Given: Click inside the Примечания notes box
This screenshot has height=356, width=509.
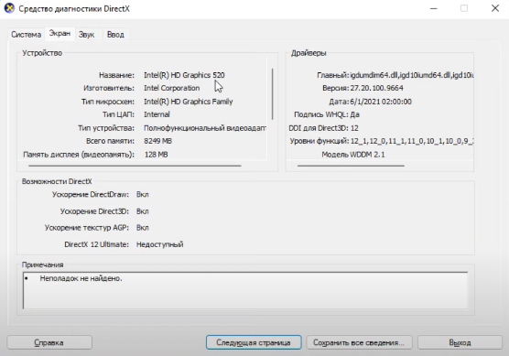Looking at the screenshot, I should [x=245, y=290].
